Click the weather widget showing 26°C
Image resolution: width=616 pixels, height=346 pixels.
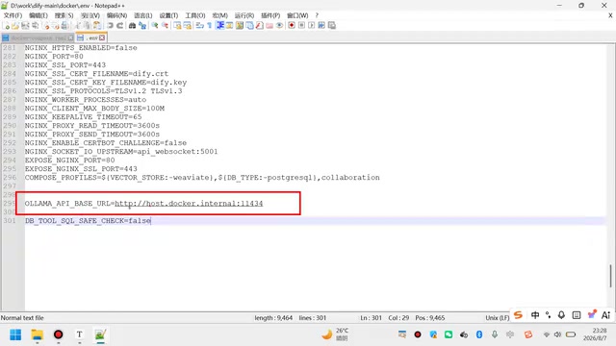click(335, 334)
